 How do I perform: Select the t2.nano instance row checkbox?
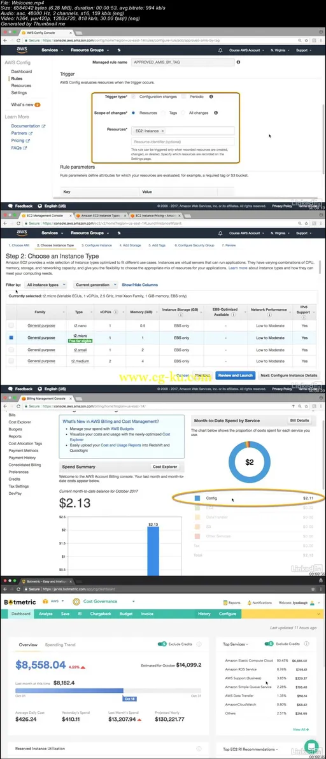[x=11, y=326]
